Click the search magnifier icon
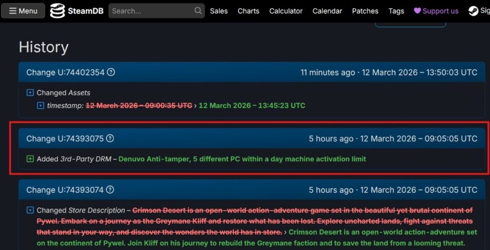This screenshot has width=490, height=250. coord(198,11)
